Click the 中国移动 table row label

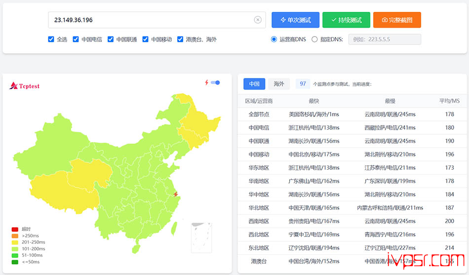(x=259, y=155)
